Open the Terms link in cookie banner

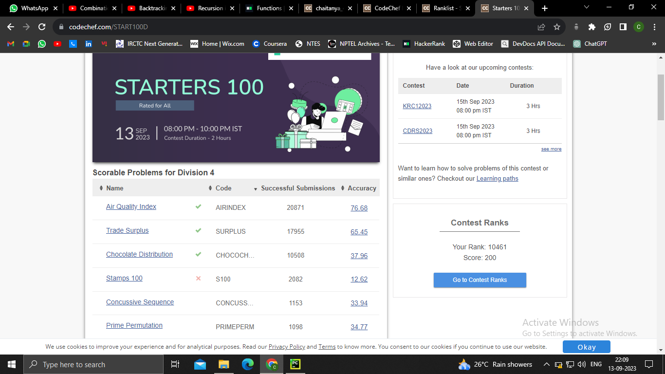[327, 347]
